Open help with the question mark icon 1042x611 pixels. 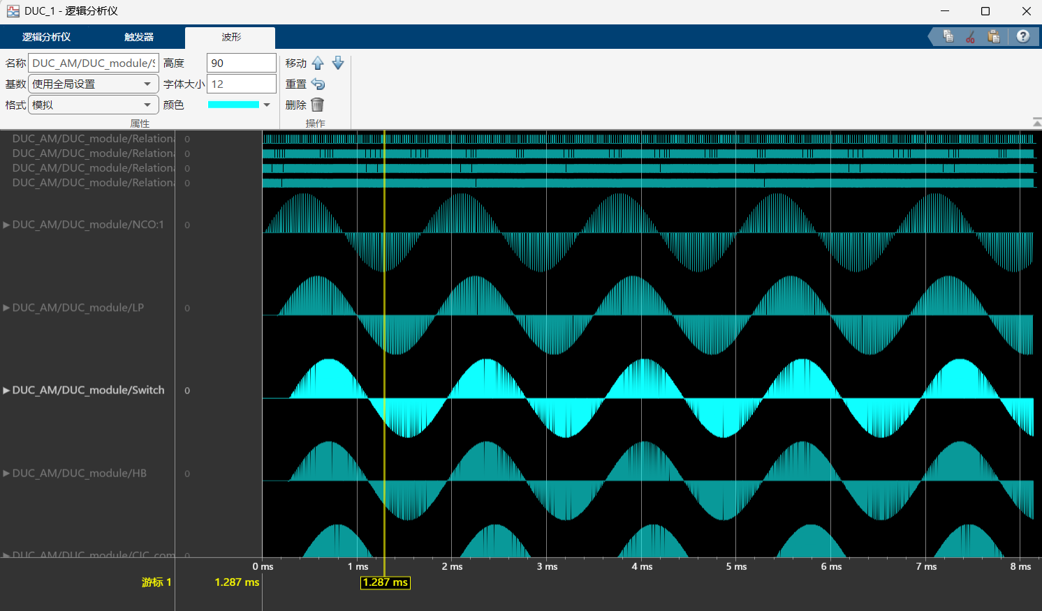point(1022,36)
